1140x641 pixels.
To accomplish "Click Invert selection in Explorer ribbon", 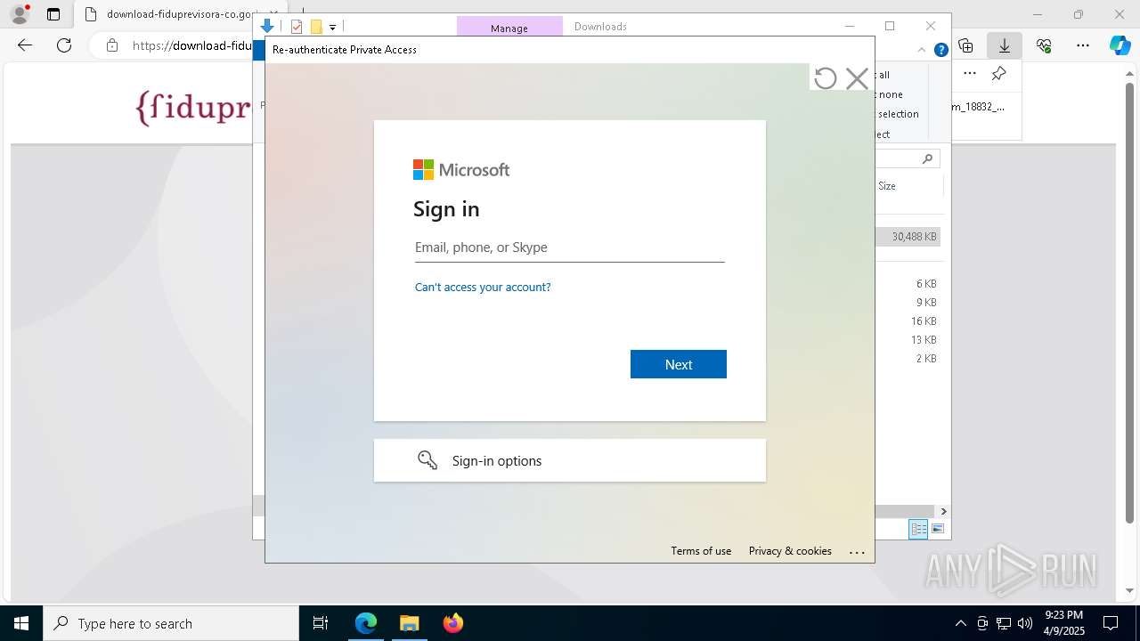I will (898, 114).
